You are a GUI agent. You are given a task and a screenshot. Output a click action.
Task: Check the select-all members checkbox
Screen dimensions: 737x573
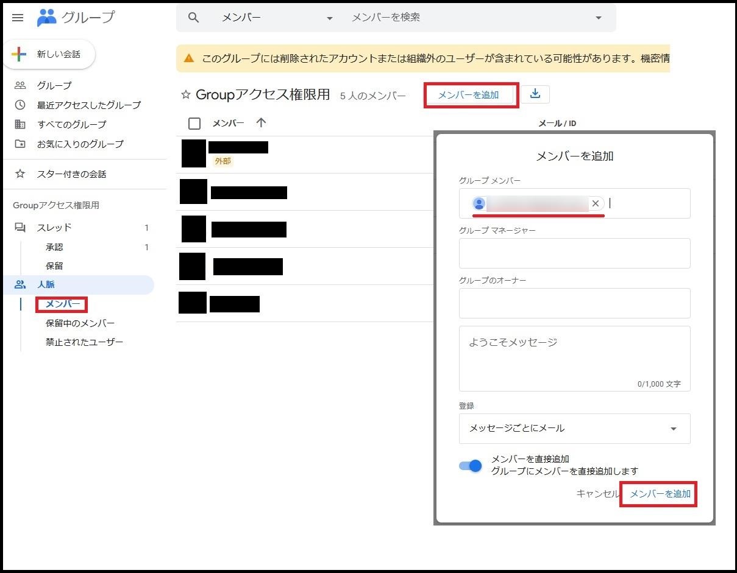194,124
